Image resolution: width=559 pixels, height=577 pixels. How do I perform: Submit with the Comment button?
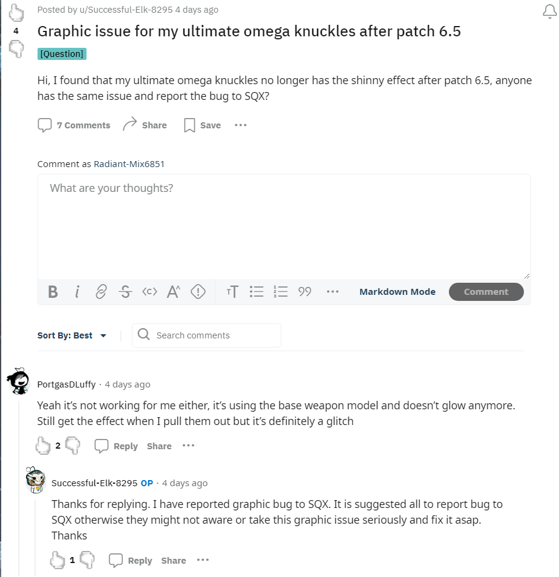486,292
